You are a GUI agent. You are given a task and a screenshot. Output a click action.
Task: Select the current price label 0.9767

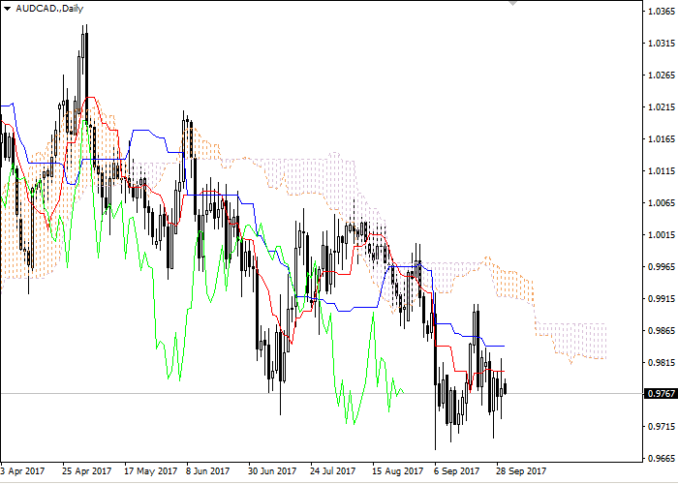[661, 394]
